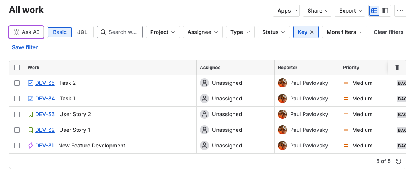Switch to JQL search mode
Screen dimensions: 413x170
click(x=82, y=32)
